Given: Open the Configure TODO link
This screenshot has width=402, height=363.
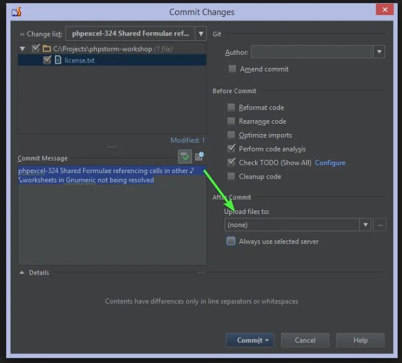Looking at the screenshot, I should 330,163.
